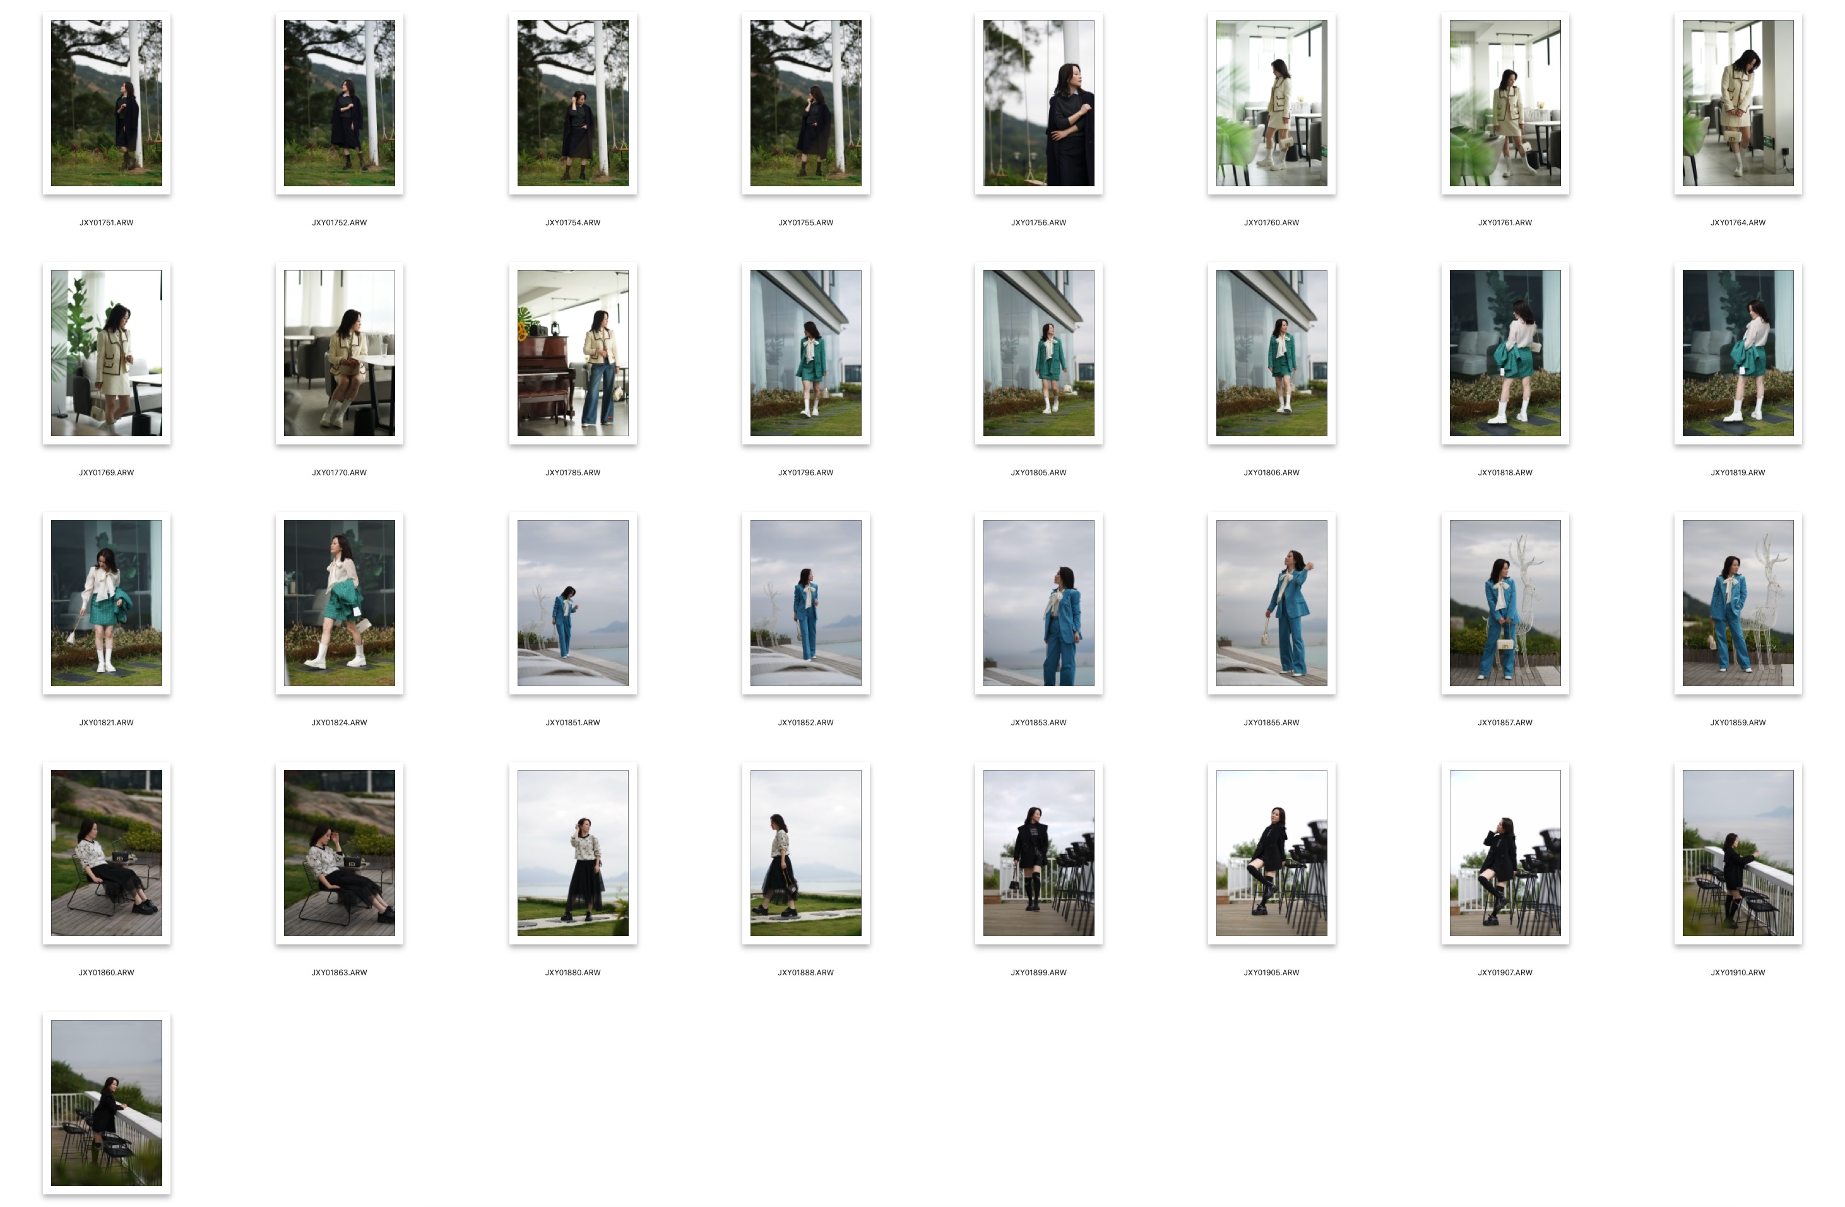Screen dimensions: 1845x1207
Task: Select thumbnail JXY01860.ARW seated on chair
Action: (x=106, y=853)
